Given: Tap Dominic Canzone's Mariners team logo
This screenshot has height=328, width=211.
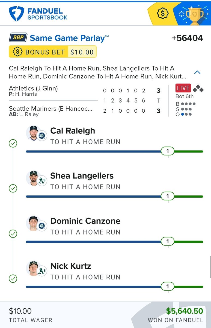Looking at the screenshot, I should click(42, 226).
